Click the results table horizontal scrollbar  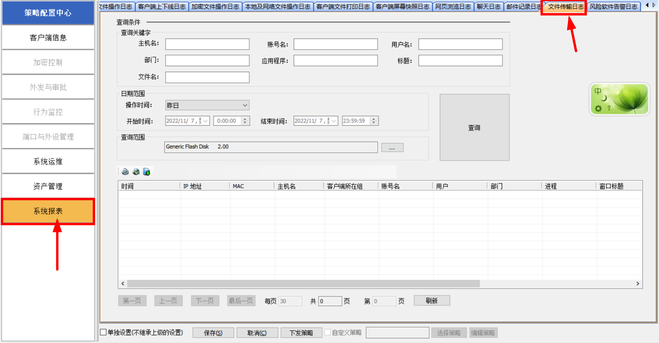pos(303,284)
